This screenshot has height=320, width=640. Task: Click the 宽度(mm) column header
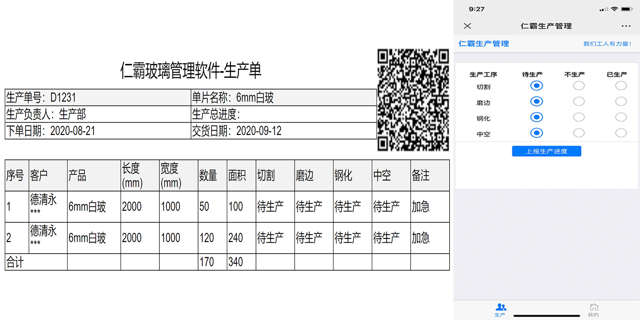tap(179, 176)
